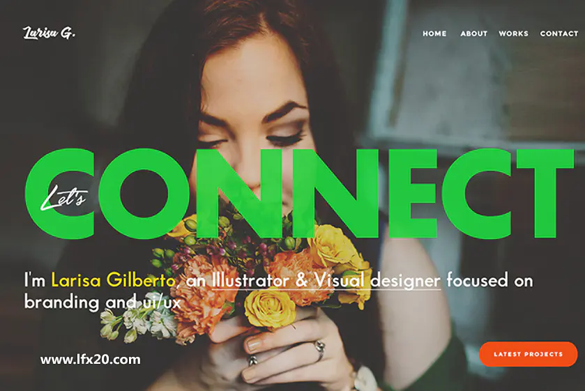Go to the ABOUT page
Image resolution: width=585 pixels, height=391 pixels.
coord(474,33)
